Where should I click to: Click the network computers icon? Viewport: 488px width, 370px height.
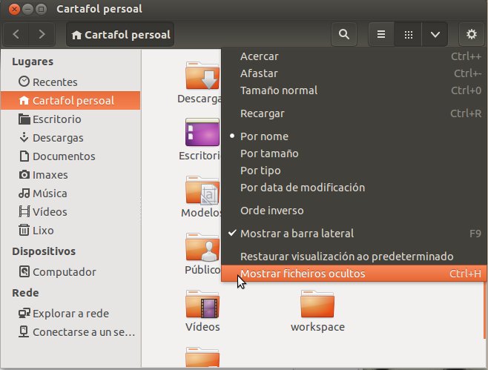pos(24,313)
